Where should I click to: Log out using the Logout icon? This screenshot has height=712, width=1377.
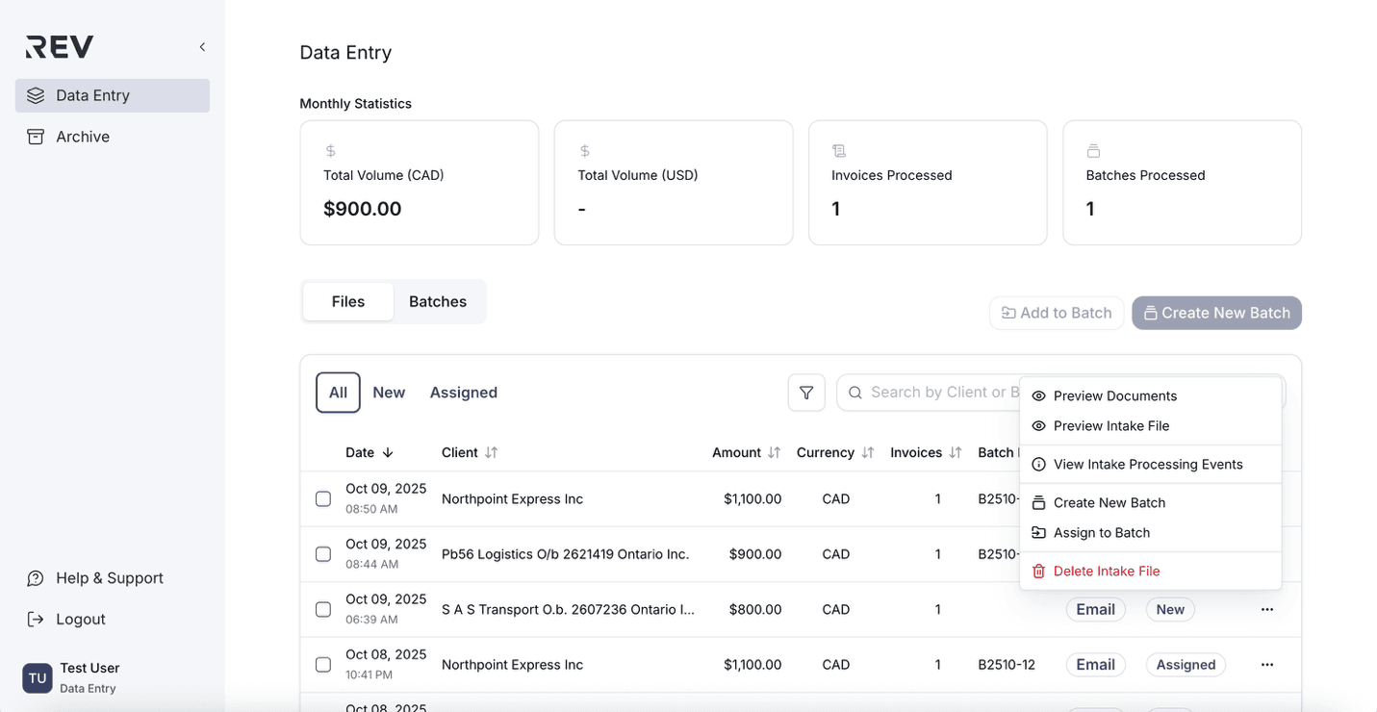click(36, 620)
